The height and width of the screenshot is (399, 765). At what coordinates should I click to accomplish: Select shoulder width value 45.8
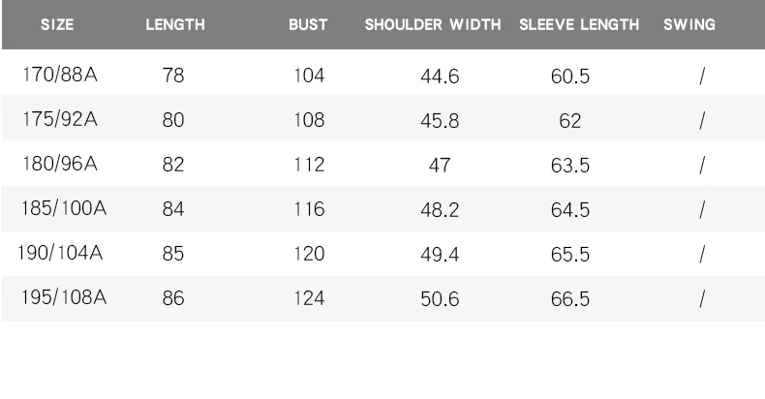pyautogui.click(x=440, y=120)
